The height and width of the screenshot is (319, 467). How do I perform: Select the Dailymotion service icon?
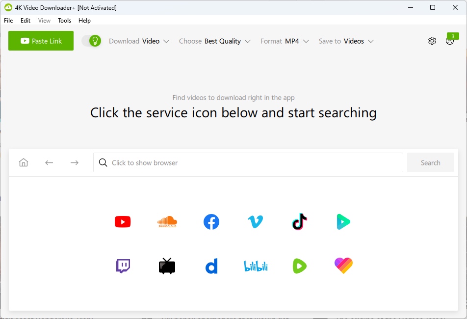point(211,266)
